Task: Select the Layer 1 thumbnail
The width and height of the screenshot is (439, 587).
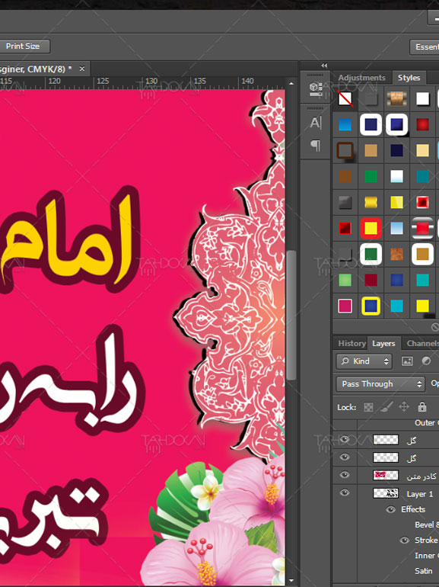Action: [x=386, y=493]
